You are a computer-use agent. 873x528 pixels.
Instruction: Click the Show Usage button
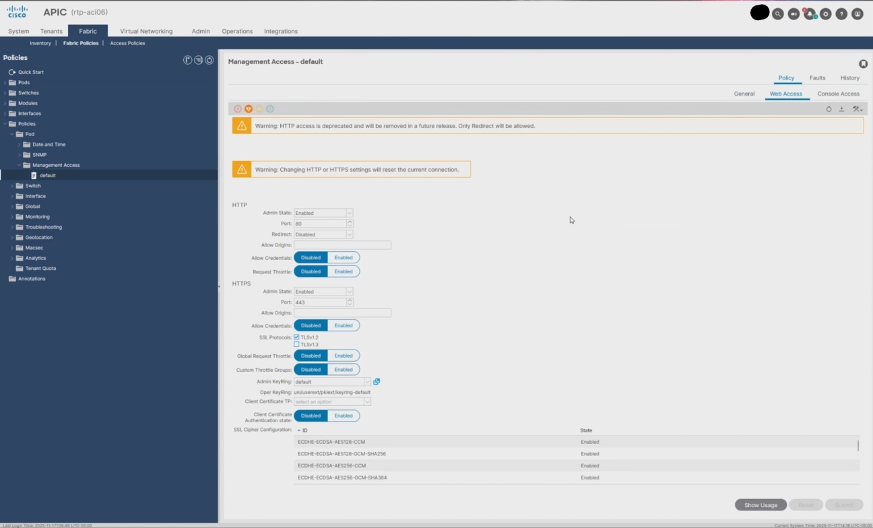(760, 504)
